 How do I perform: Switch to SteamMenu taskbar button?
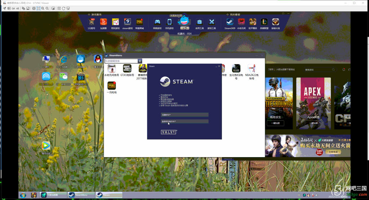(81, 195)
